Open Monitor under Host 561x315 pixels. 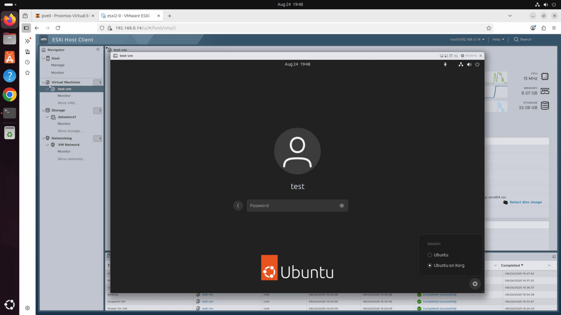tap(57, 73)
